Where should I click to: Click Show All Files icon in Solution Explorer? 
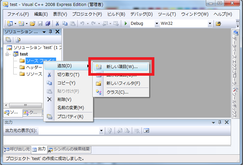[18, 40]
